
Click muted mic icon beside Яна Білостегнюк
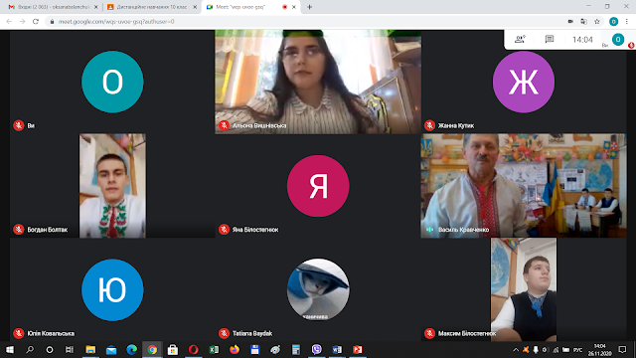[224, 230]
